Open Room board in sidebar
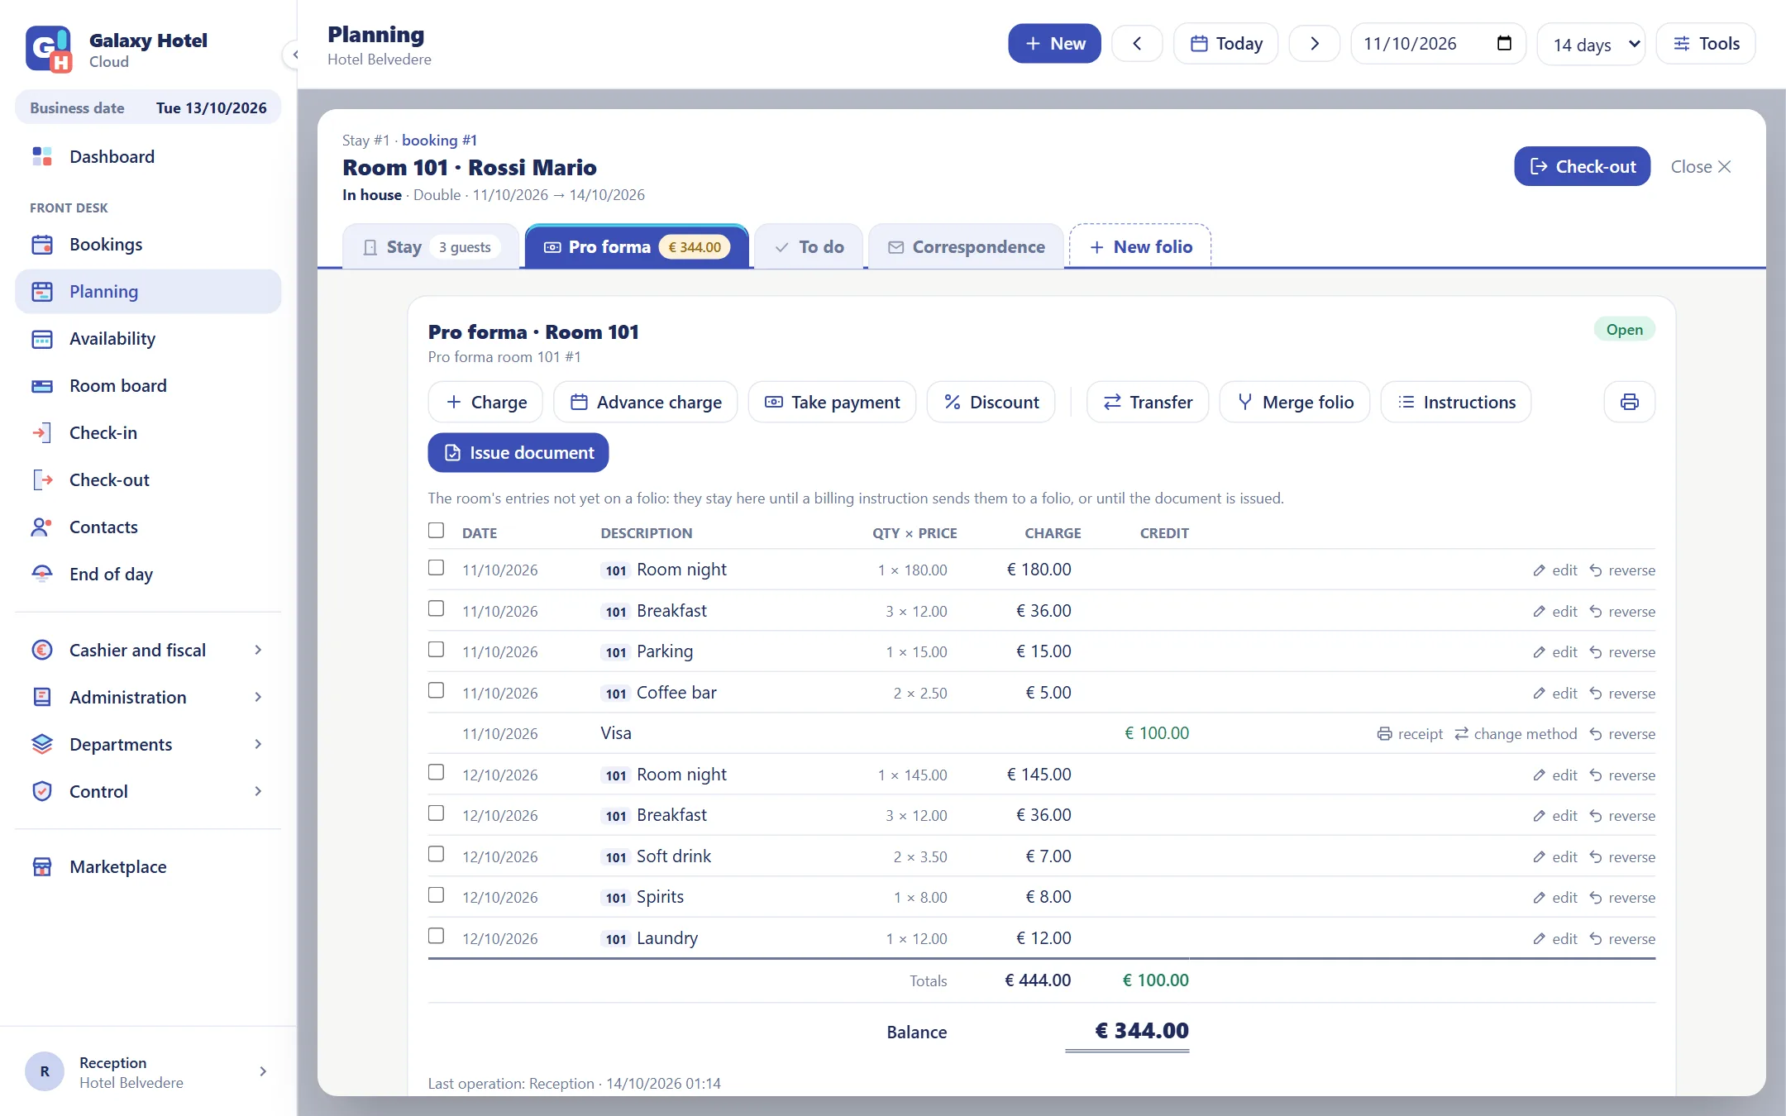This screenshot has height=1116, width=1786. pos(148,386)
